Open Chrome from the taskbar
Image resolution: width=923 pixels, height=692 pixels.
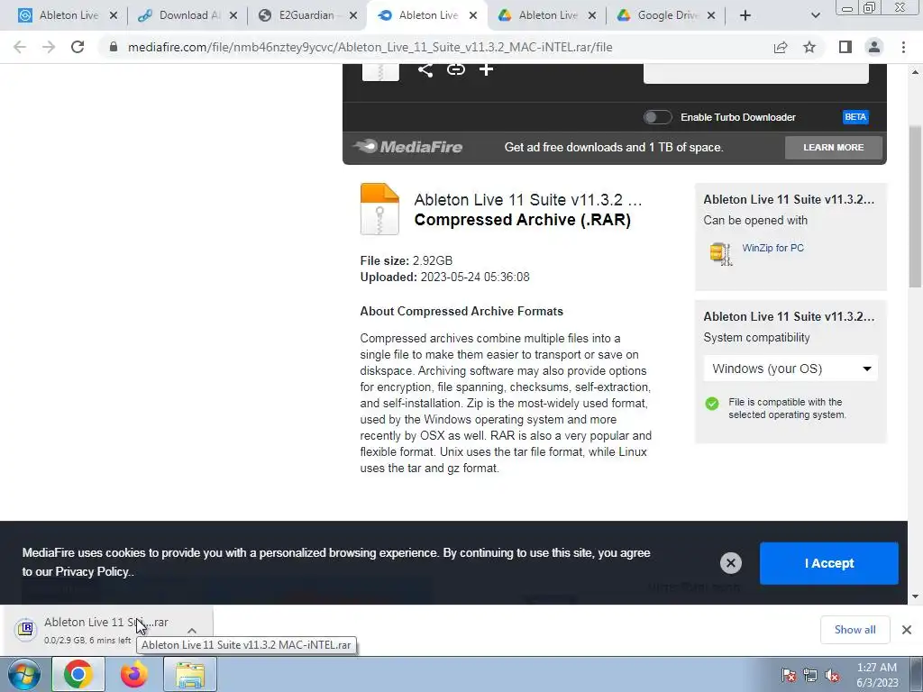tap(78, 674)
